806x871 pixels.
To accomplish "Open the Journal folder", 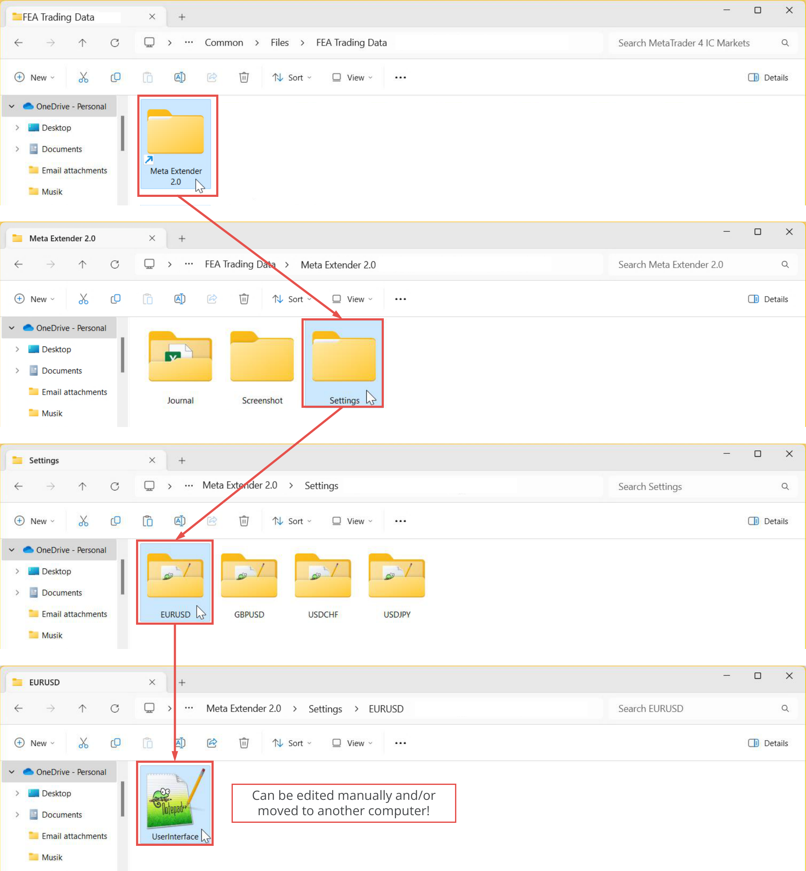I will tap(180, 368).
